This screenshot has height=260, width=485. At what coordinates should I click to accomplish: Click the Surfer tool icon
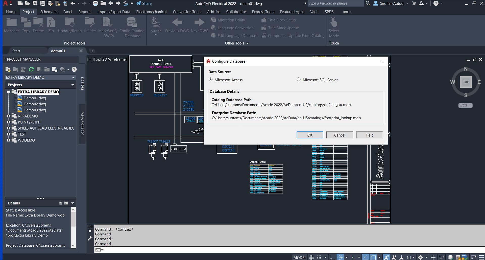[156, 23]
